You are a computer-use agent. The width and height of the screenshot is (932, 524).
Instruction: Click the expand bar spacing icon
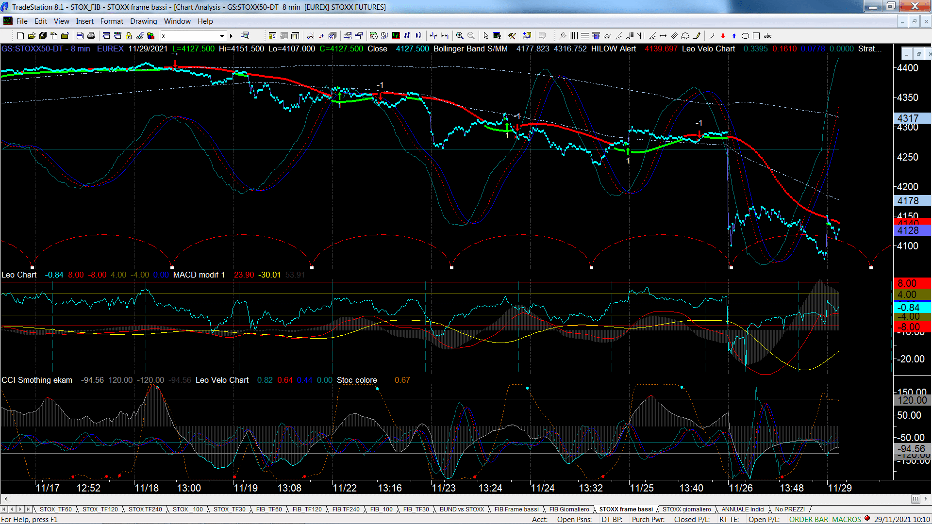(445, 36)
